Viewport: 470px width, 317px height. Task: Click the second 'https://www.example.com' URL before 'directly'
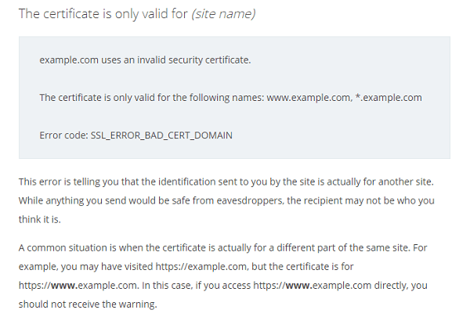coord(313,285)
